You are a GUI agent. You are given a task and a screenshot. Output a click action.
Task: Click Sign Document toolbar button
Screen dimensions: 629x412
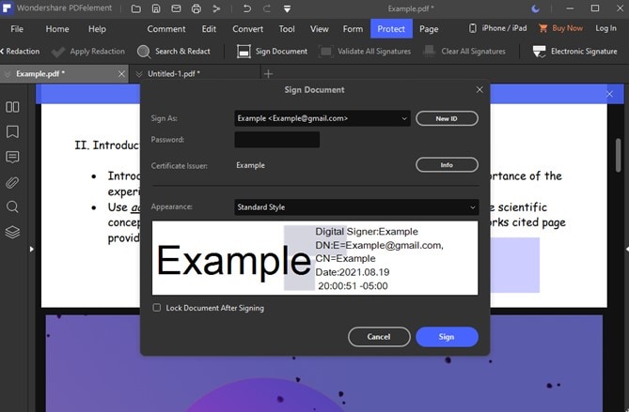[x=272, y=52]
